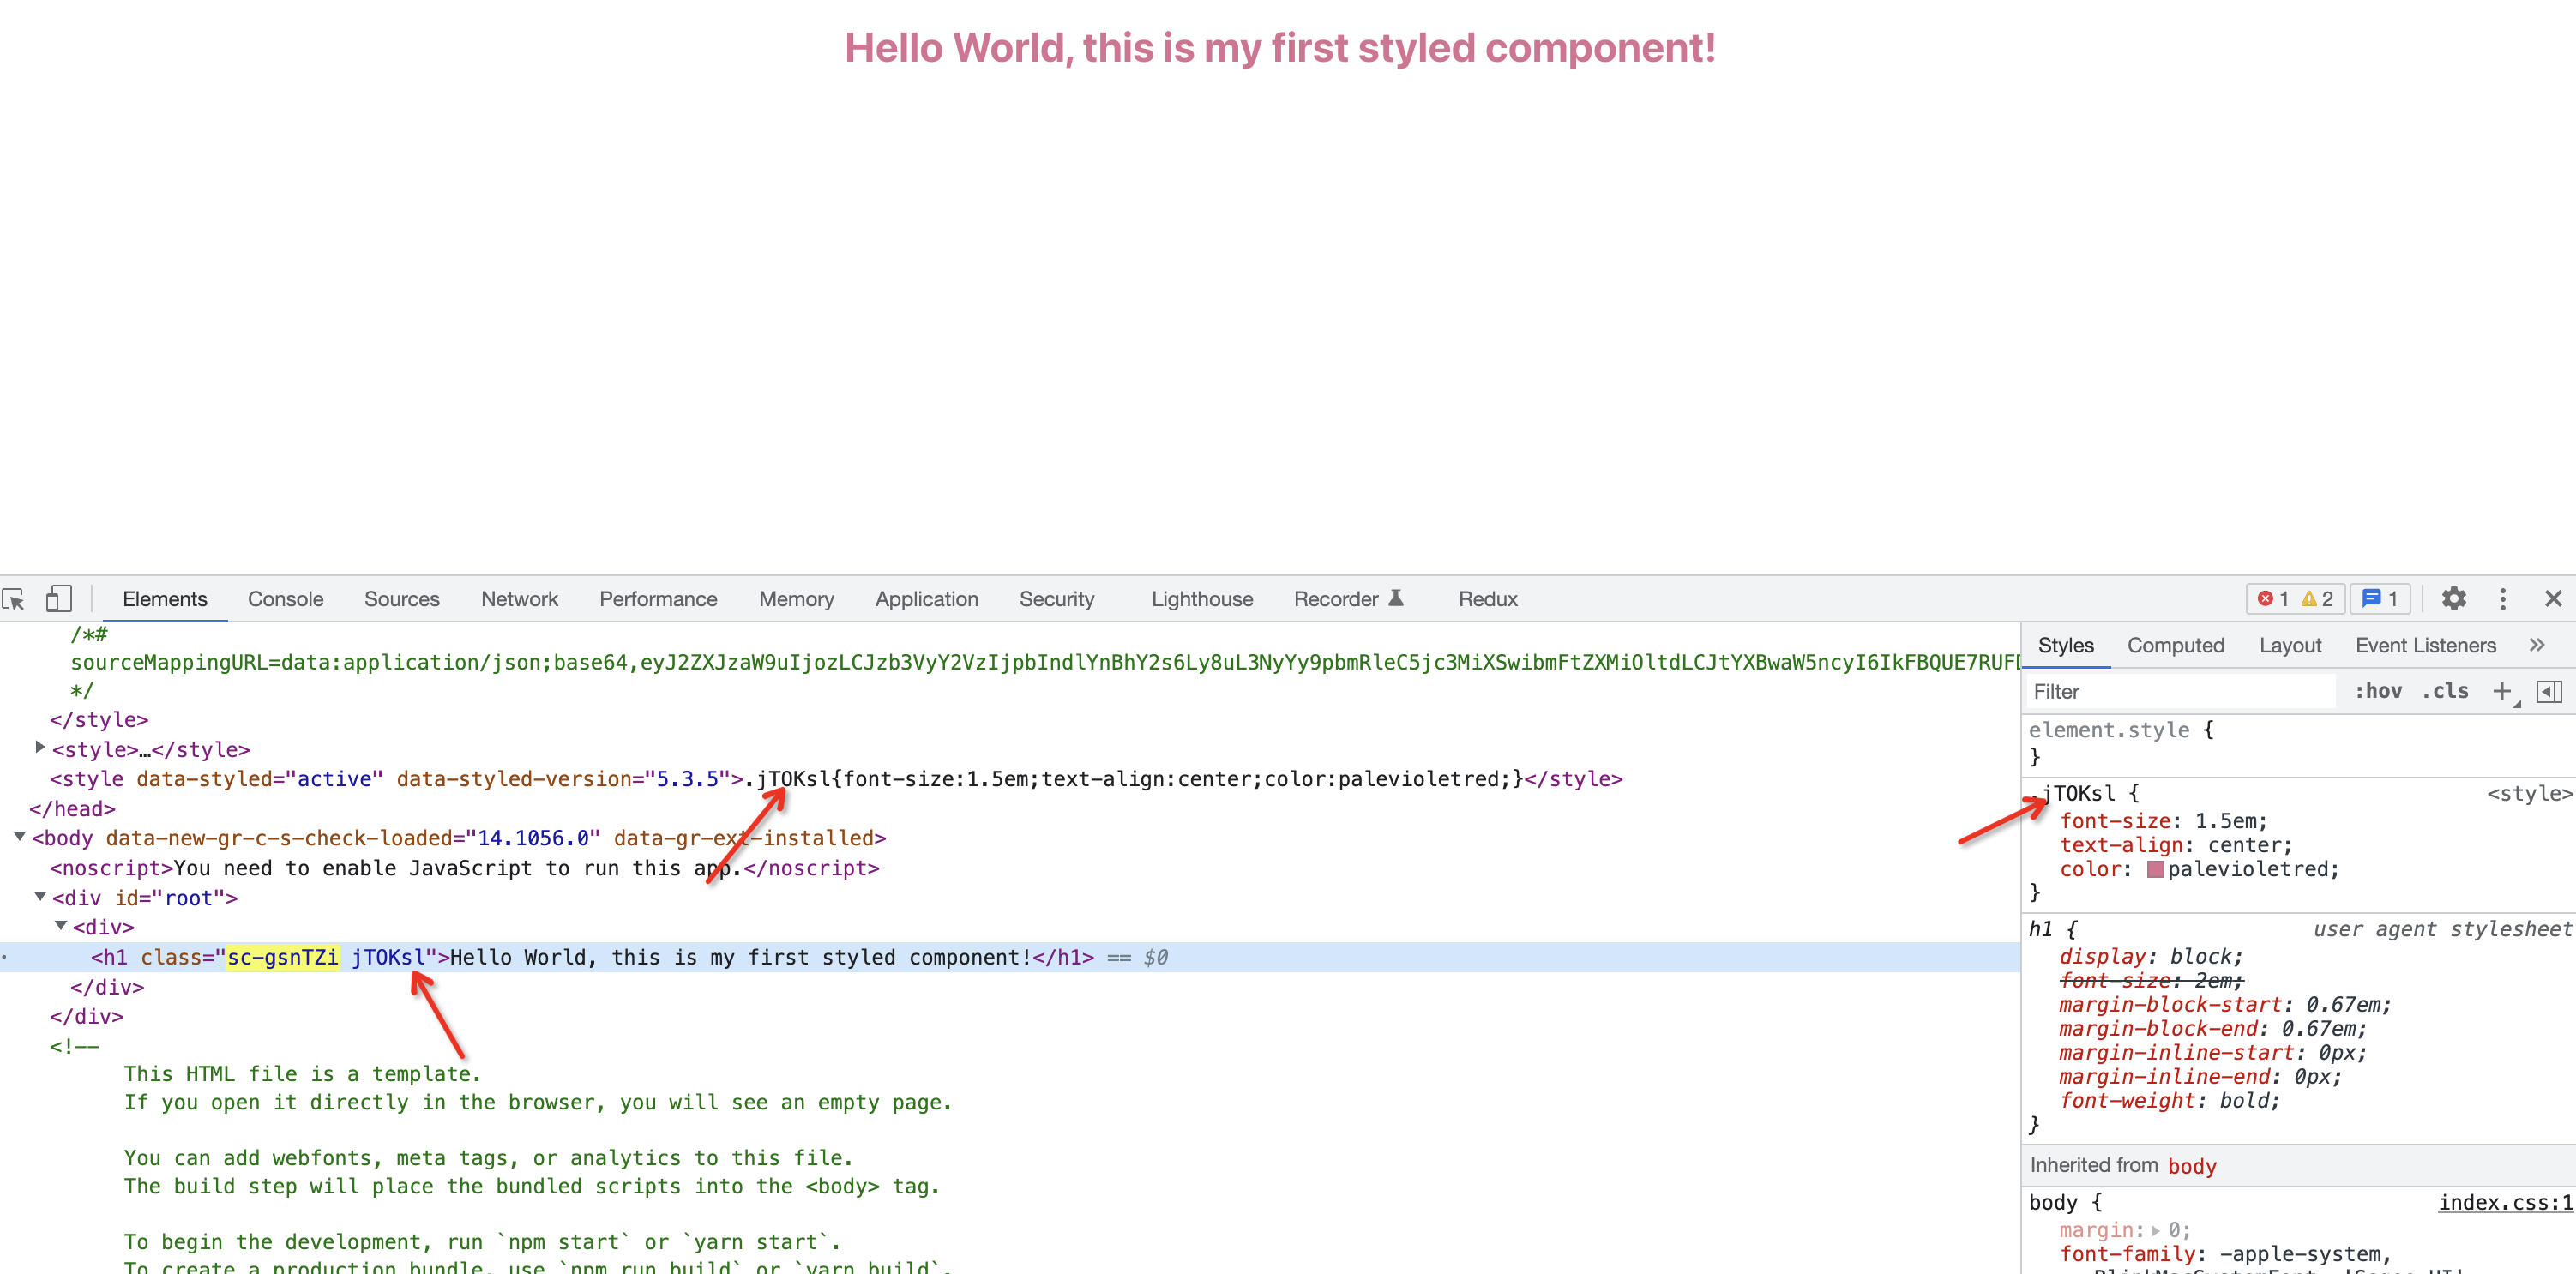This screenshot has height=1274, width=2576.
Task: Select the Elements tab
Action: 165,599
